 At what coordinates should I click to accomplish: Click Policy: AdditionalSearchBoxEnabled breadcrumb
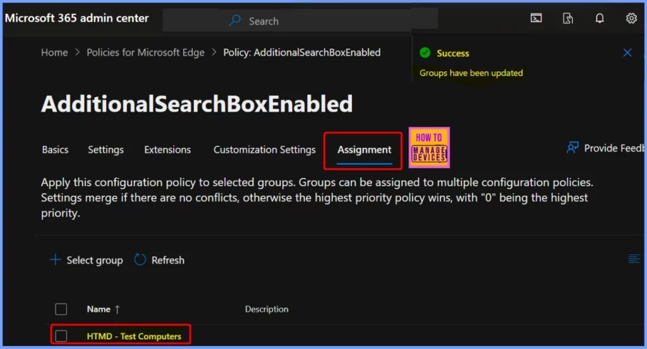point(302,52)
